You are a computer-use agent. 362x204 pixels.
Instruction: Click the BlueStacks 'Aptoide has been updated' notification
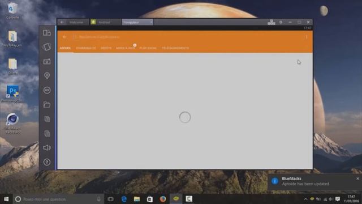pos(315,181)
